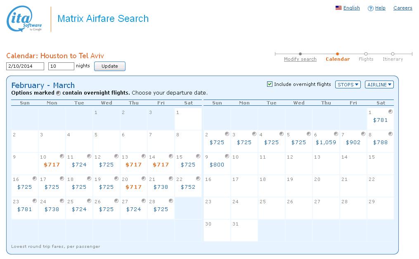
Task: Click overnight icon on March 2
Action: pyautogui.click(x=227, y=134)
